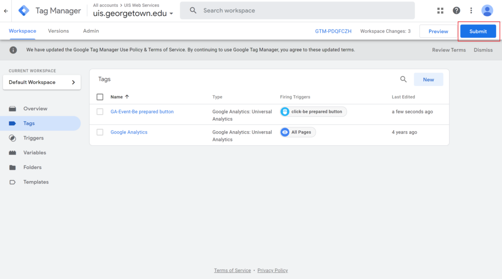Open the GA-Event-Be prepared button tag
This screenshot has height=279, width=502.
[142, 112]
